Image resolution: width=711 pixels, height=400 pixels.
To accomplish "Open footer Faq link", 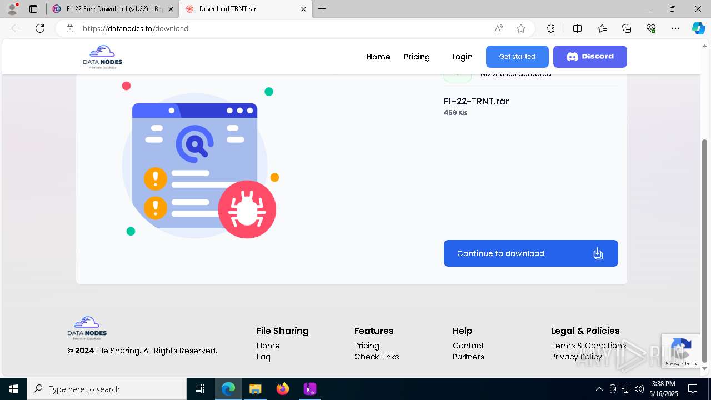I will [263, 357].
